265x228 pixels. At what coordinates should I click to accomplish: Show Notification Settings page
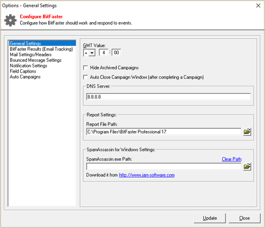(29, 66)
